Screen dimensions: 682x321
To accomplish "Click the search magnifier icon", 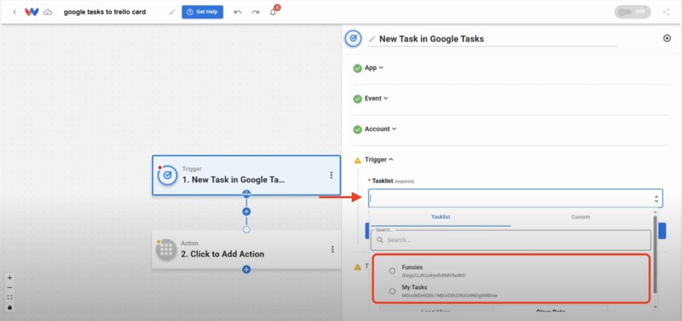I will (x=380, y=240).
